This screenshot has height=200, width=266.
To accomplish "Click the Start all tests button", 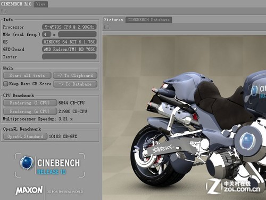I will 27,76.
